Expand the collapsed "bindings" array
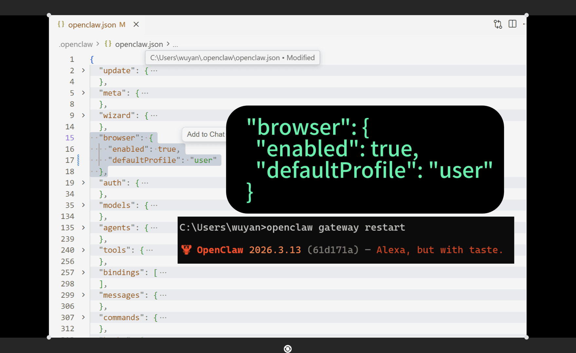The image size is (576, 353). pyautogui.click(x=83, y=273)
